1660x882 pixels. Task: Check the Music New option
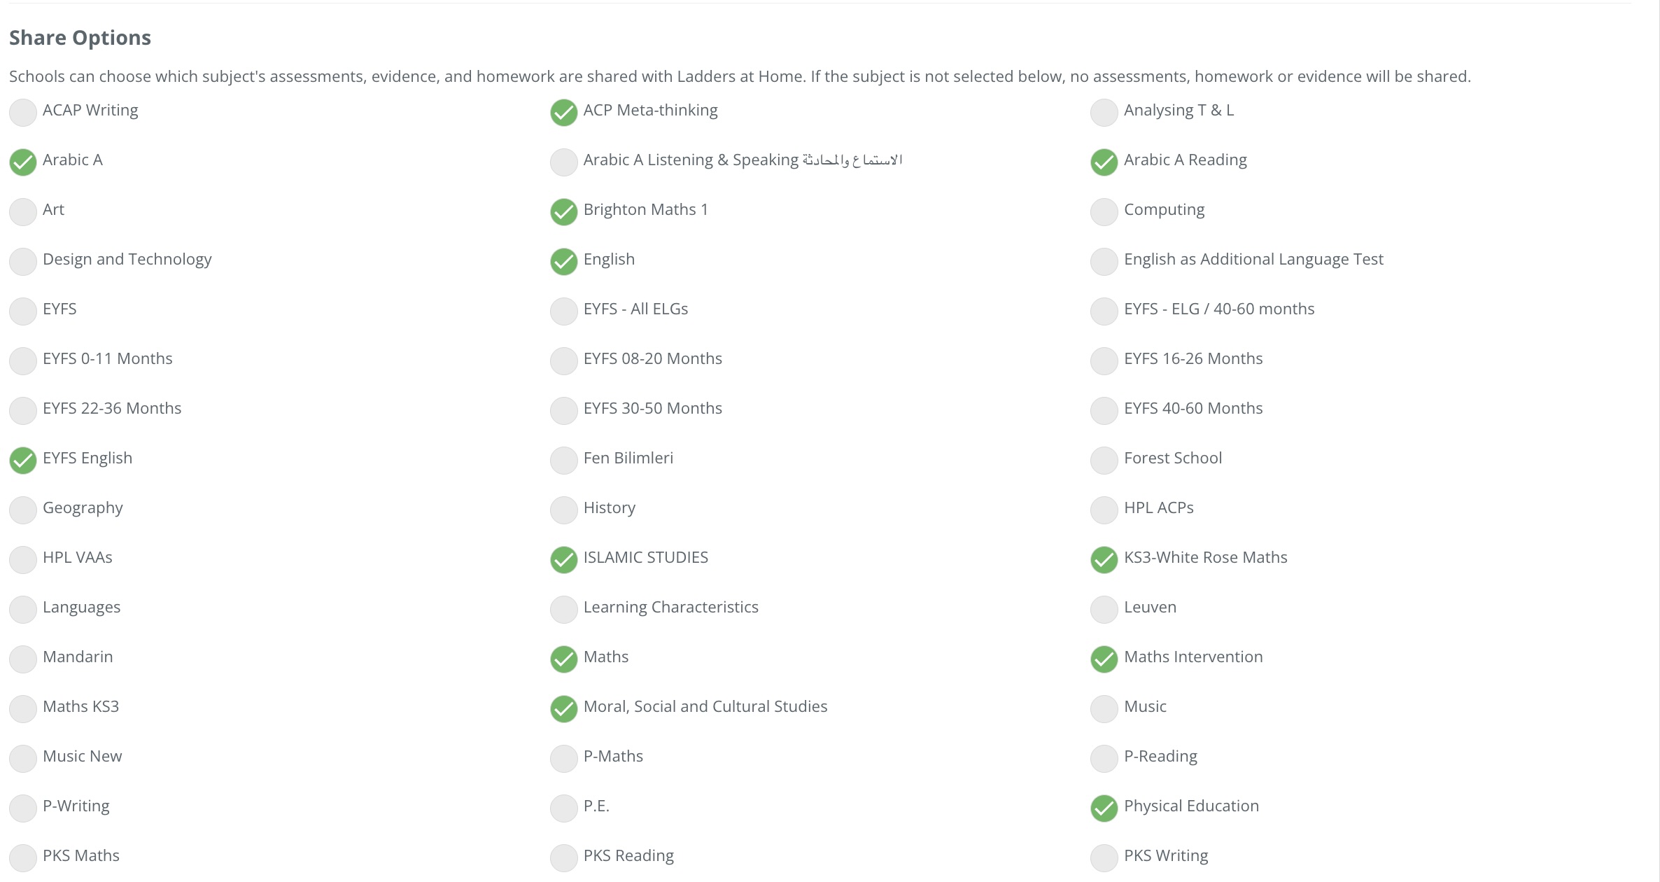click(23, 759)
